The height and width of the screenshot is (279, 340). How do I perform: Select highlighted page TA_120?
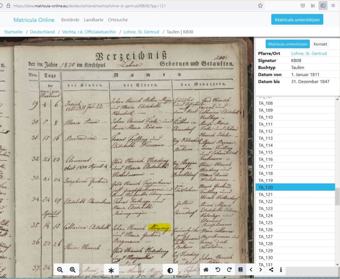tap(295, 187)
